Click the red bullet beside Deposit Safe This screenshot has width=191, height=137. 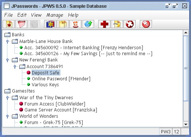(x=29, y=73)
